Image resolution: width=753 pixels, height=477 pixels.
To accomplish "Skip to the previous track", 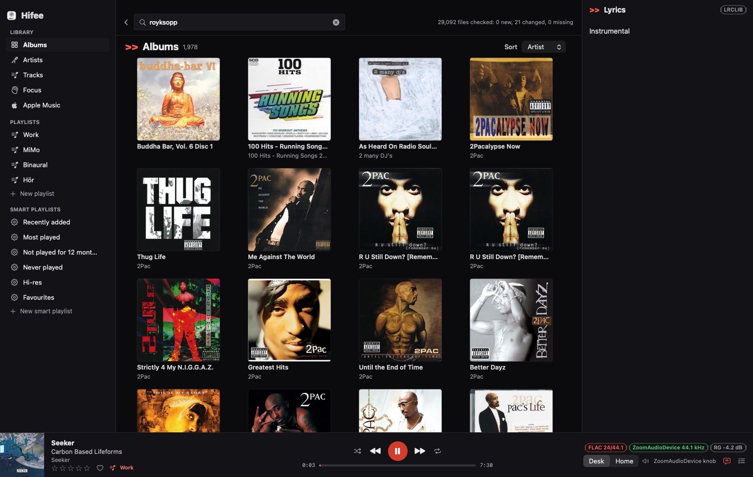I will [x=375, y=451].
